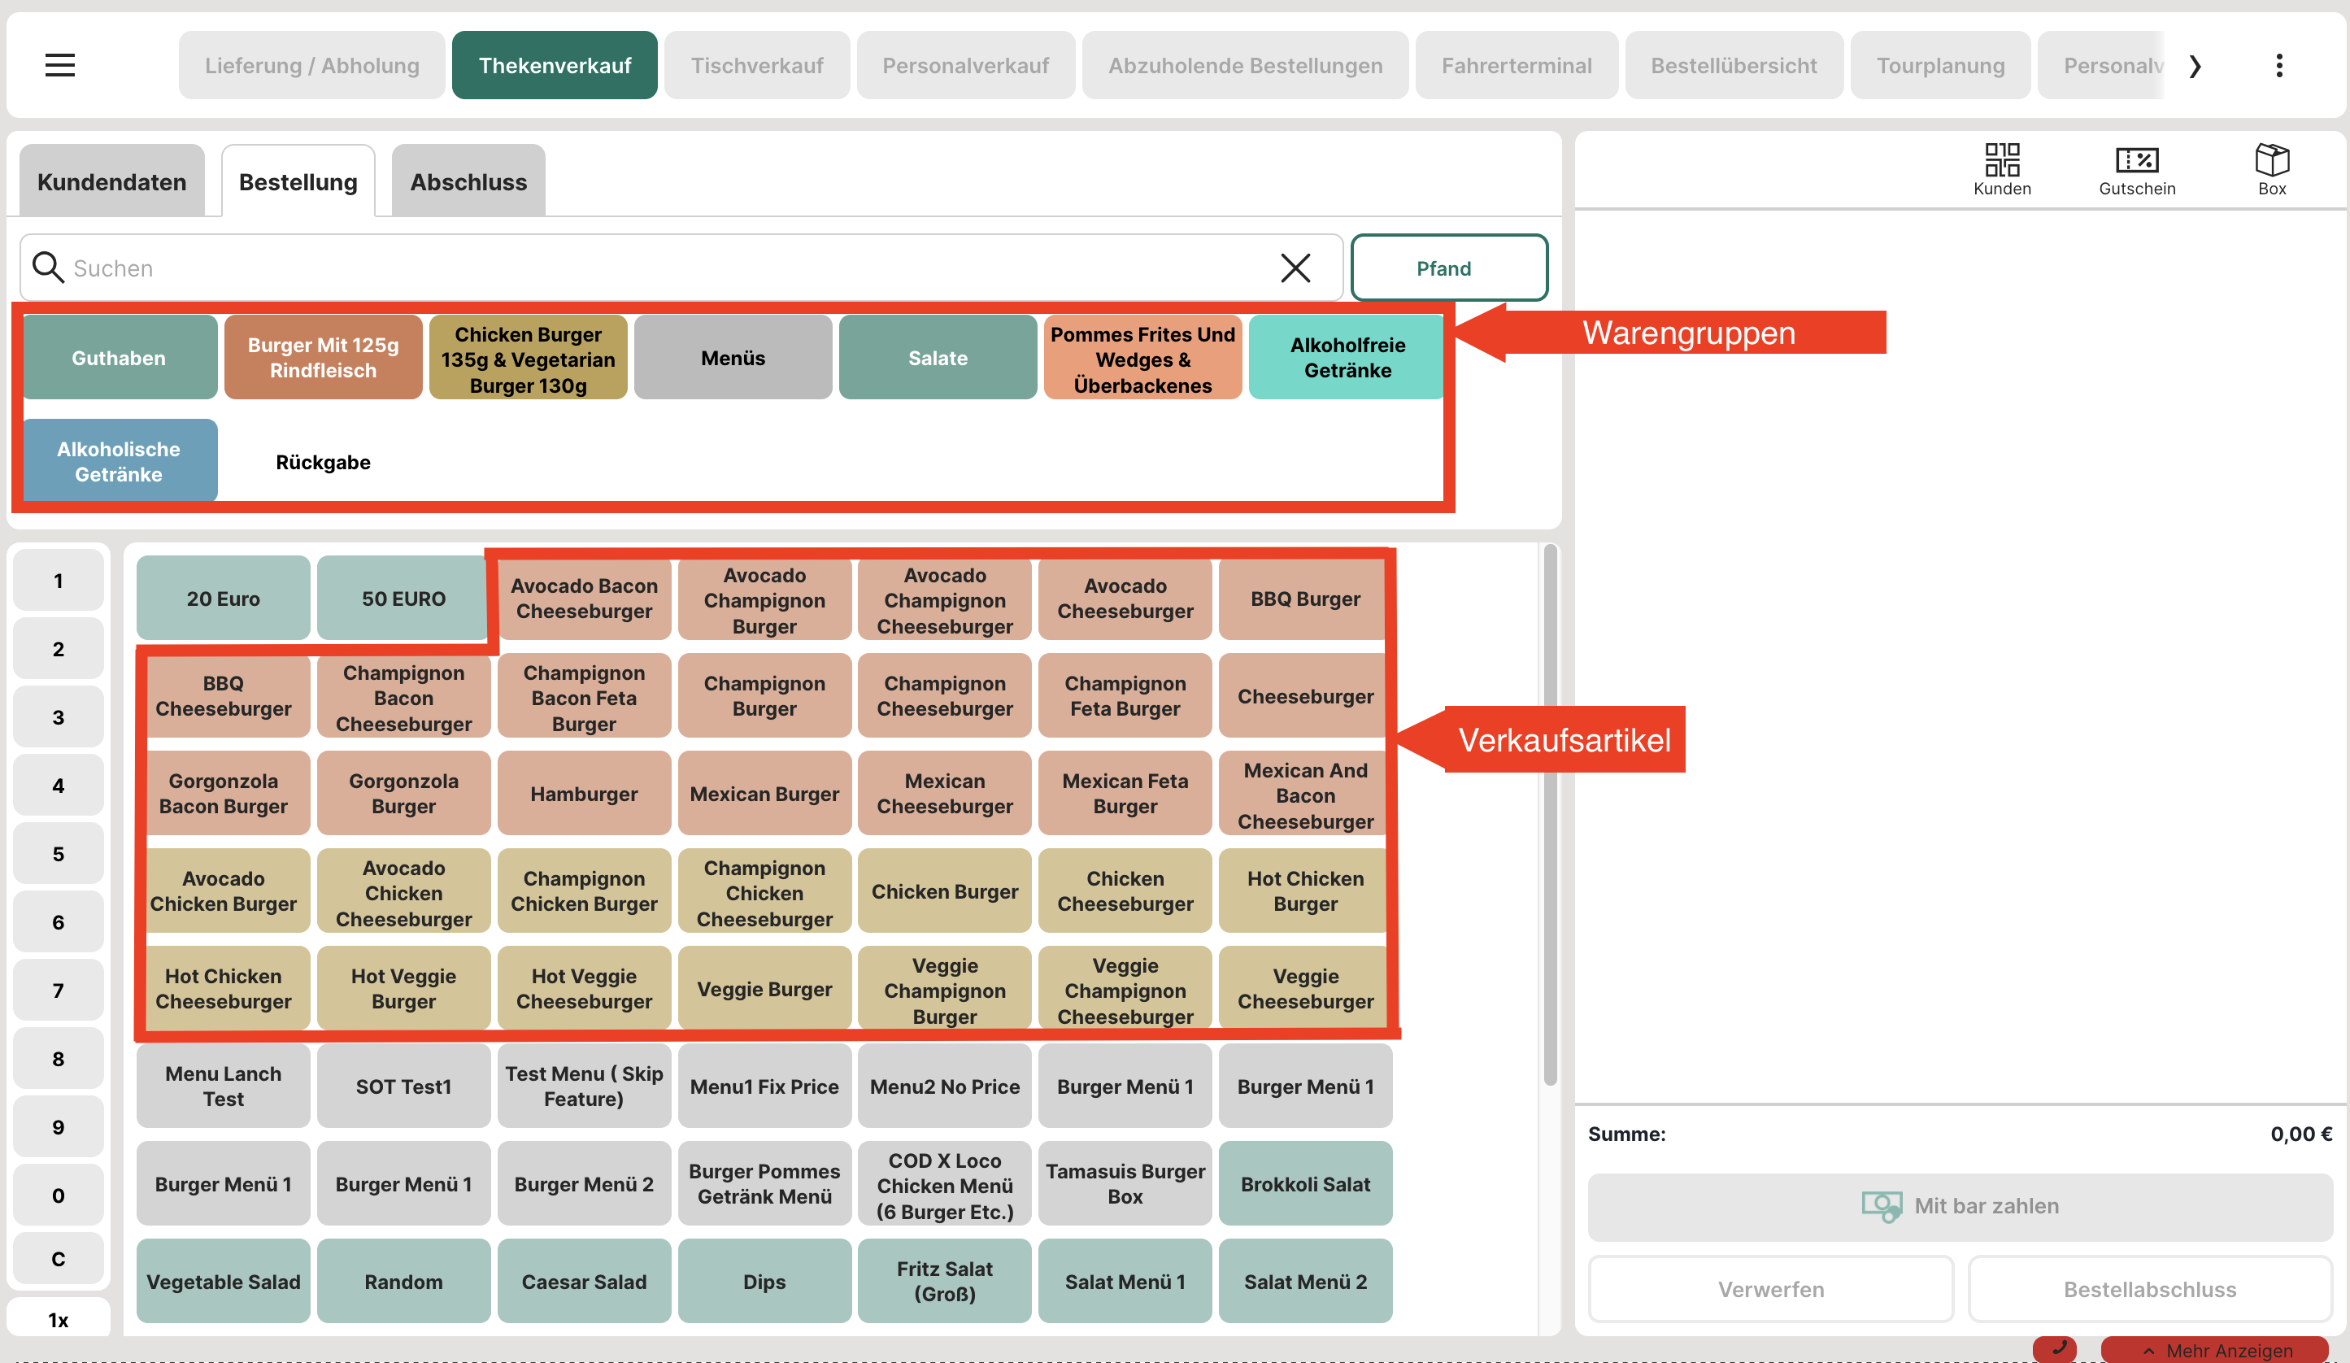Screen dimensions: 2350x1363
Task: Add the Hamburger article to order
Action: (x=584, y=794)
